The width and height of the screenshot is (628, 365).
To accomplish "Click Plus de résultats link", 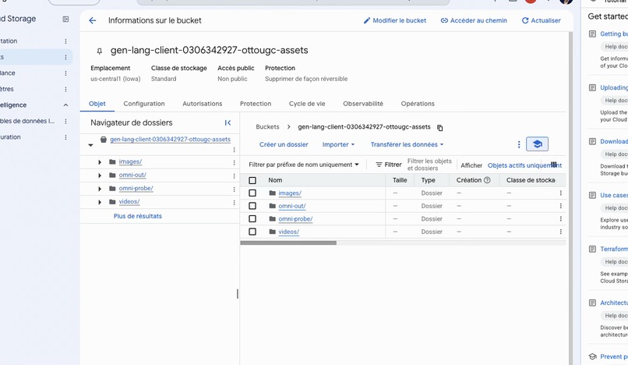I will (x=137, y=216).
